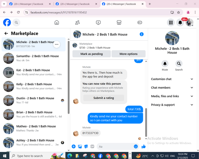Open the GIF picker icon
The height and width of the screenshot is (159, 199).
click(92, 146)
